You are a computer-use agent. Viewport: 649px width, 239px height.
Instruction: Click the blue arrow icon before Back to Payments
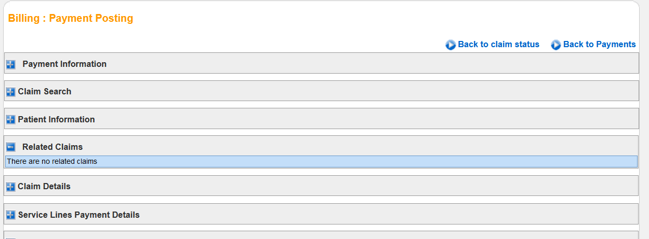(555, 45)
